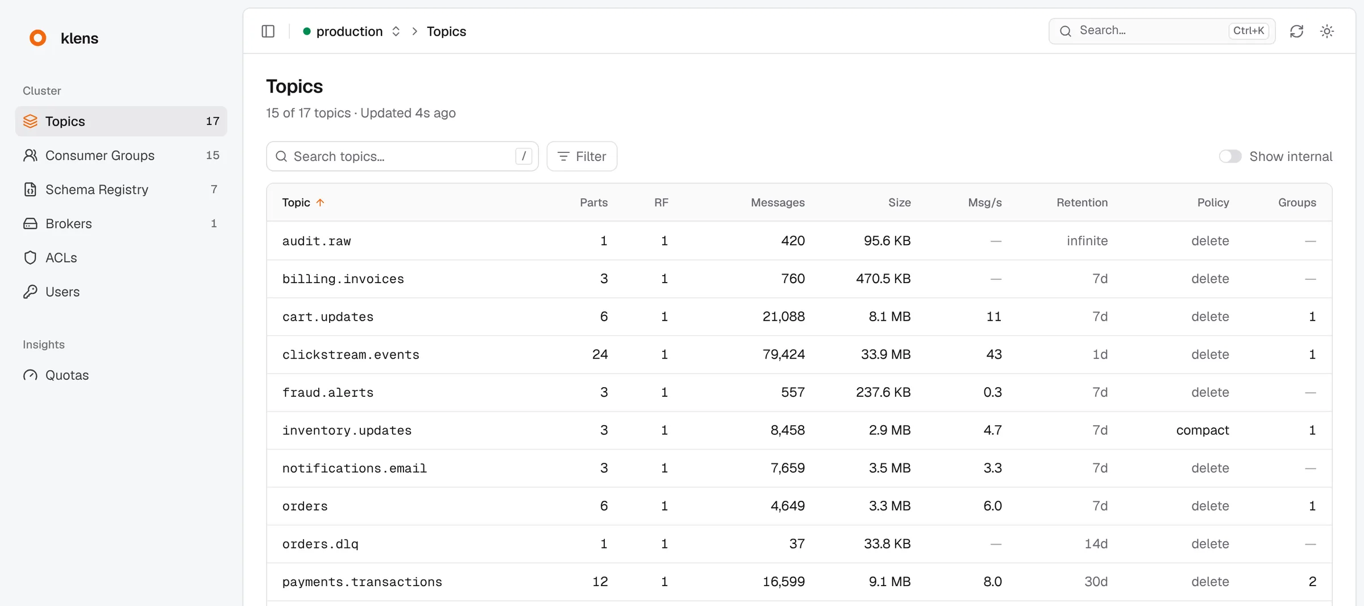
Task: Open the fraud.alerts topic row
Action: (799, 392)
